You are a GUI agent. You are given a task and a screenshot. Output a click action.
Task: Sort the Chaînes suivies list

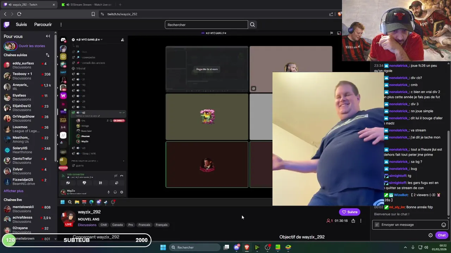click(48, 55)
